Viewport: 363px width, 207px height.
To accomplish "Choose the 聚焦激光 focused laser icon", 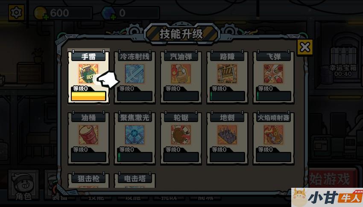I will click(135, 135).
